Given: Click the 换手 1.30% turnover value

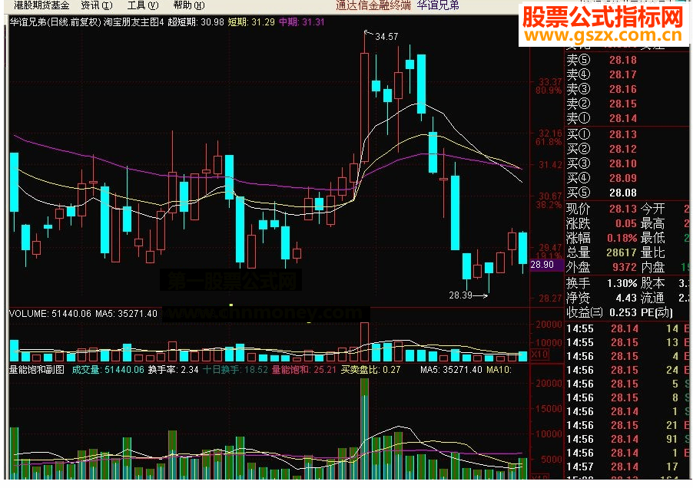Looking at the screenshot, I should [x=622, y=283].
